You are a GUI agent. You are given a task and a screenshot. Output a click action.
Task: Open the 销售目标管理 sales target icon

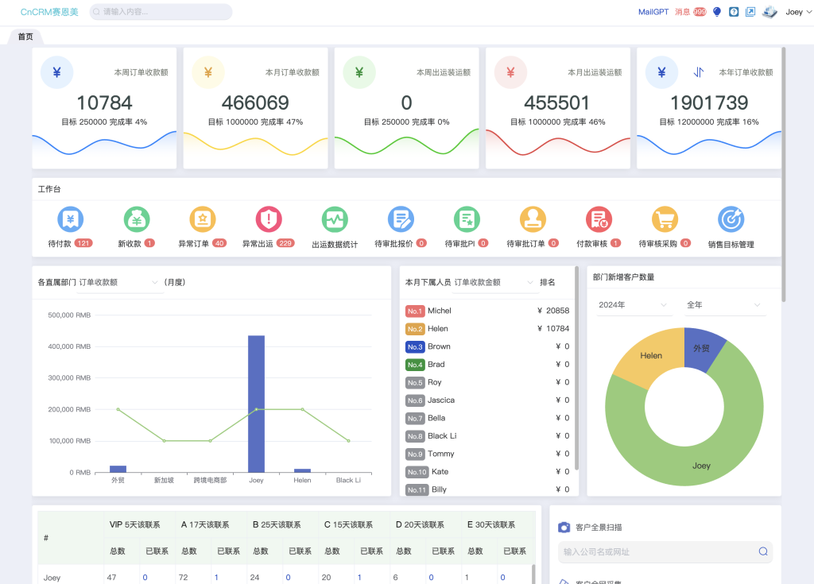pos(731,219)
